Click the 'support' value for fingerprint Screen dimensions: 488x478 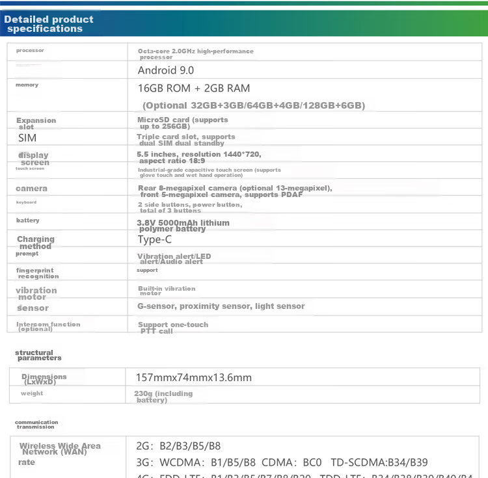click(x=147, y=271)
